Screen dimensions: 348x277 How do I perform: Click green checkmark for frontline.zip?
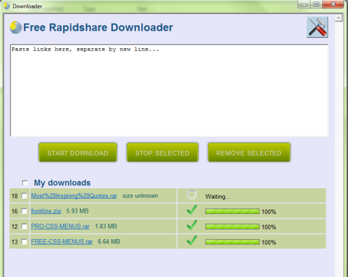point(192,210)
